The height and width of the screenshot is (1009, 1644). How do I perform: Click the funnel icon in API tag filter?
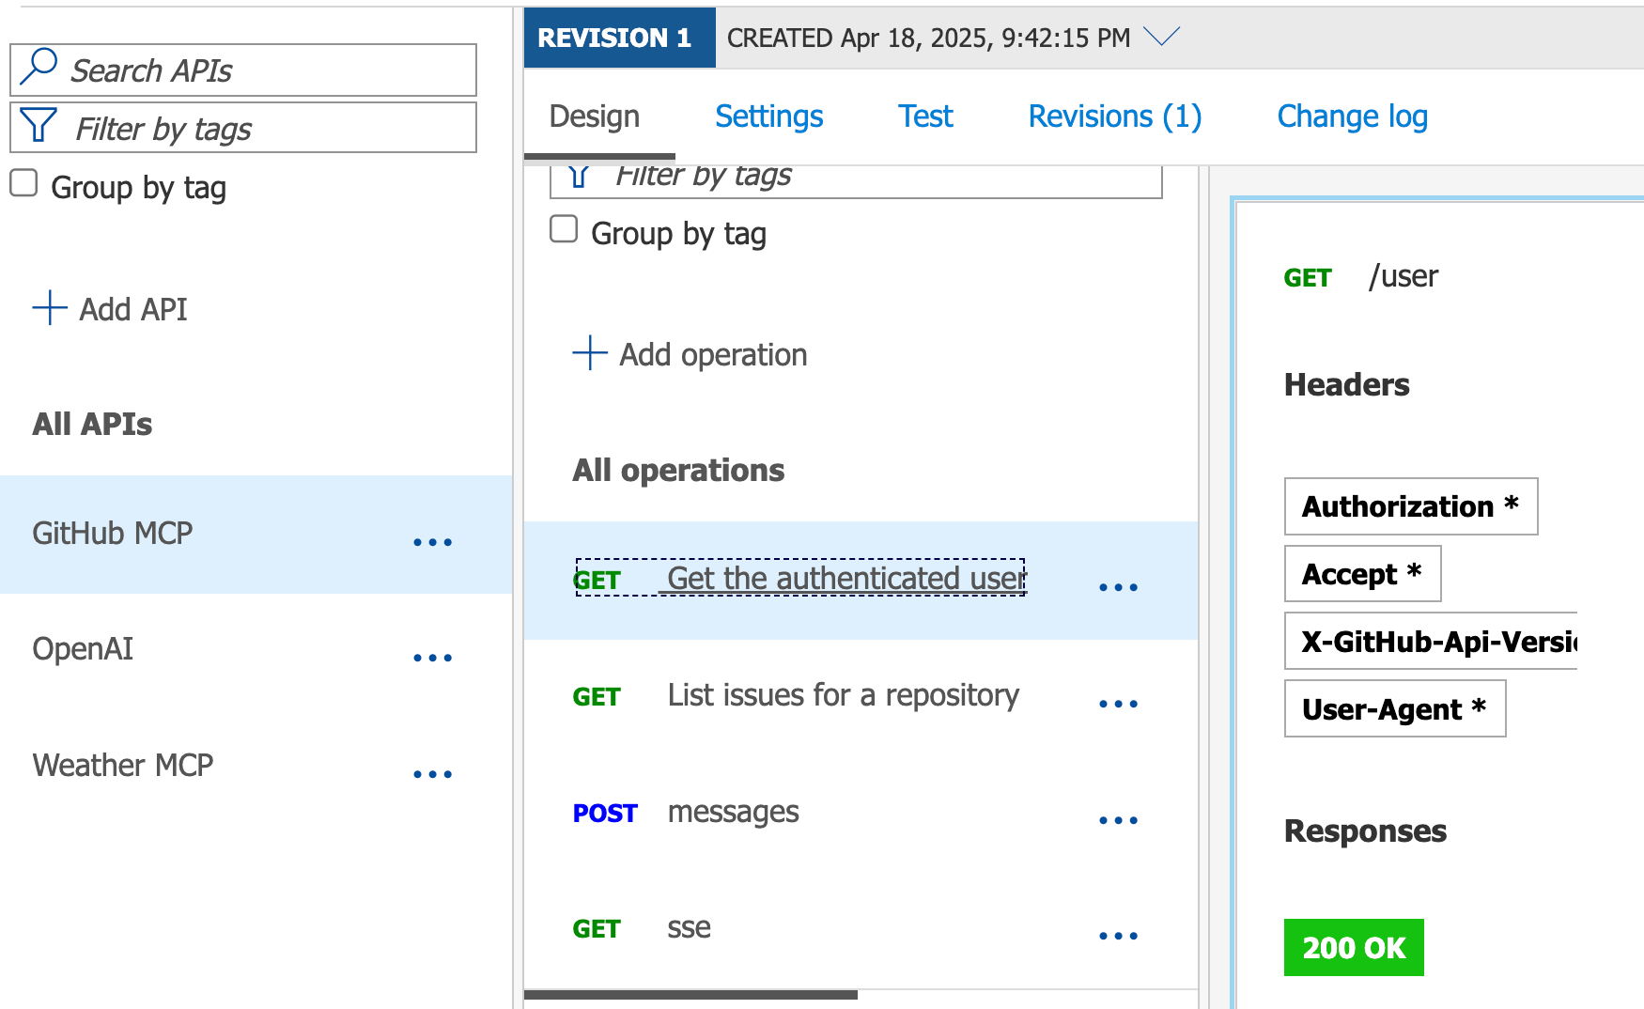[39, 125]
